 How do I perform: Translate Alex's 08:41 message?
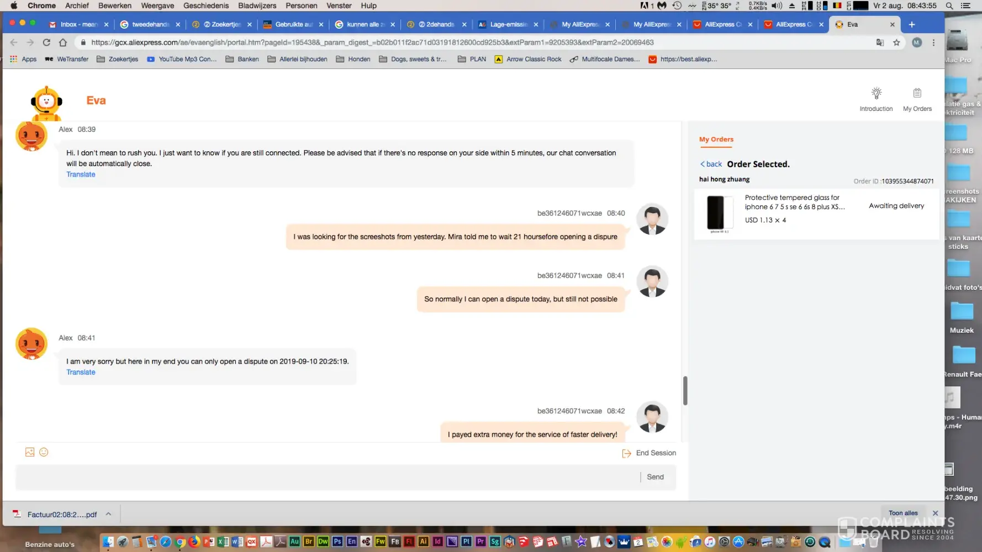pos(81,372)
